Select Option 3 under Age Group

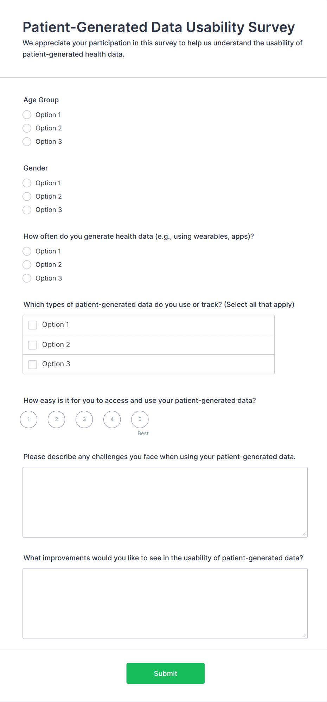click(x=27, y=141)
